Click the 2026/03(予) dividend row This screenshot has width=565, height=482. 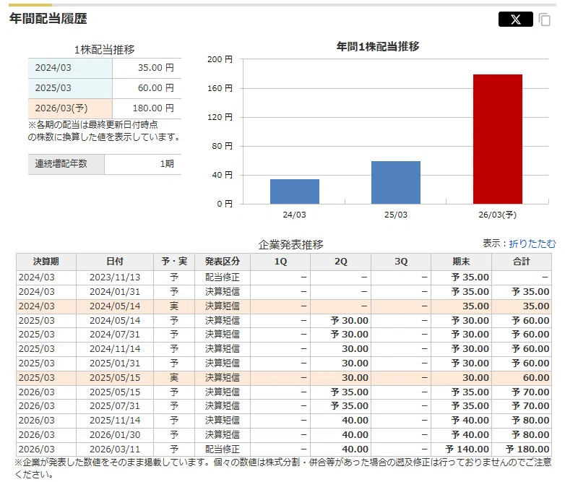point(105,108)
